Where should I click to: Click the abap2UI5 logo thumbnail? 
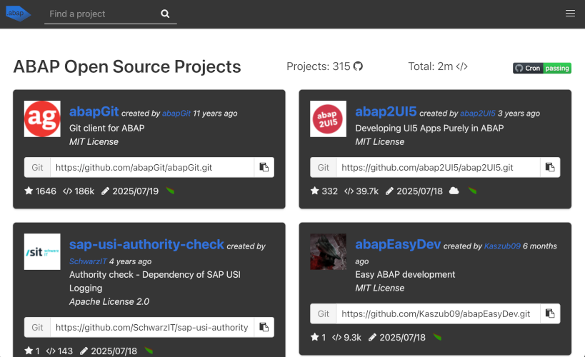pos(328,119)
